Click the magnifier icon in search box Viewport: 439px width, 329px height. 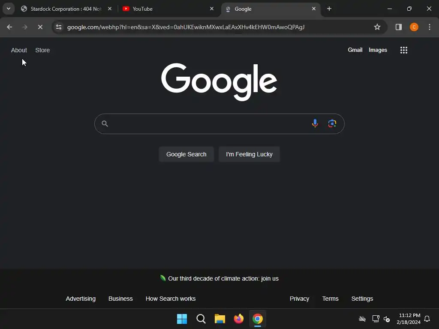105,124
